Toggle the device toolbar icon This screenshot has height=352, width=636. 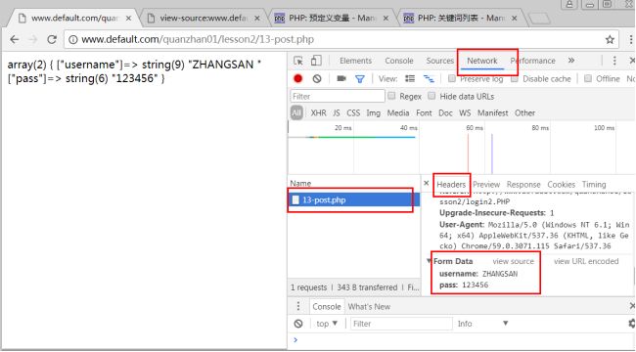[x=316, y=61]
